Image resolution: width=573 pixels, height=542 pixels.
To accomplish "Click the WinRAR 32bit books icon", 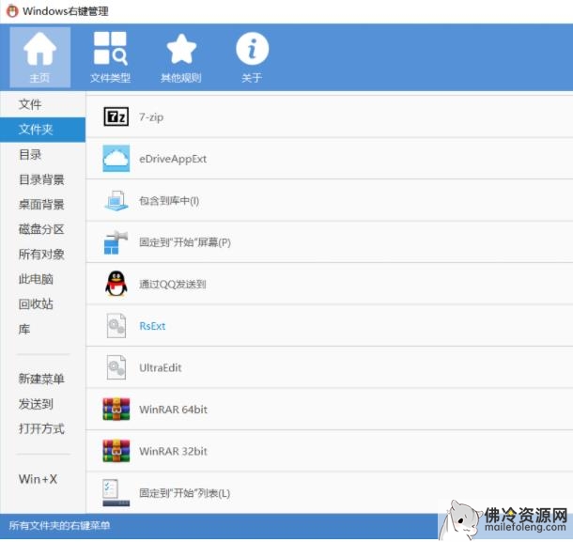I will coord(116,451).
